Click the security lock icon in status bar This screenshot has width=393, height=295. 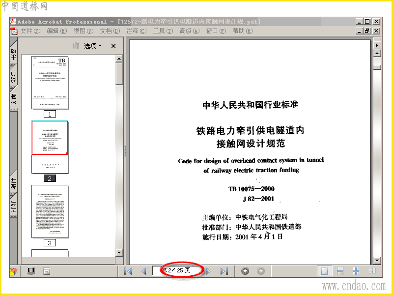pos(14,271)
